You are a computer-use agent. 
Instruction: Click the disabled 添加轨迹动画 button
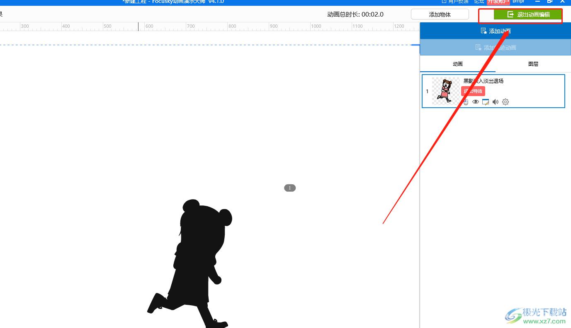pyautogui.click(x=496, y=48)
